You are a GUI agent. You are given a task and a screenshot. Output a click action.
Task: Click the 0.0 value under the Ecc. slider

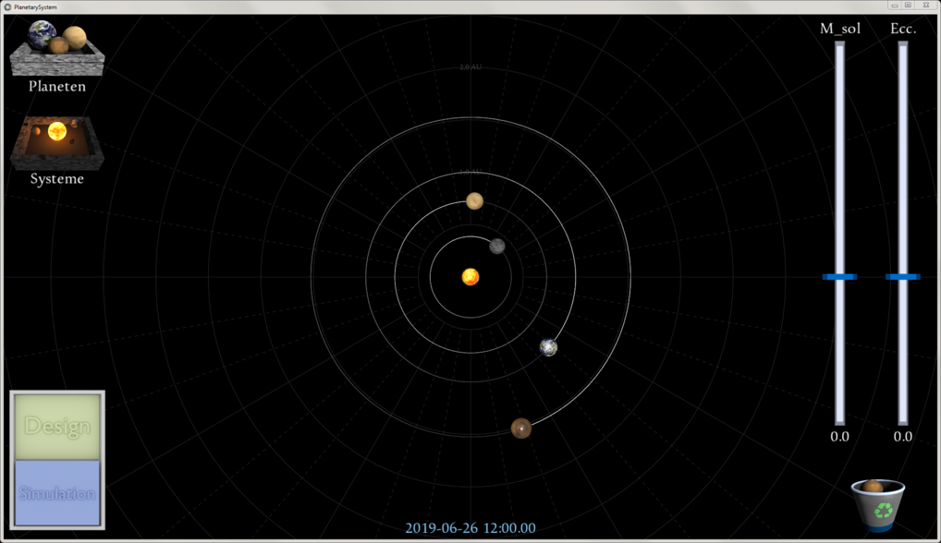(903, 437)
